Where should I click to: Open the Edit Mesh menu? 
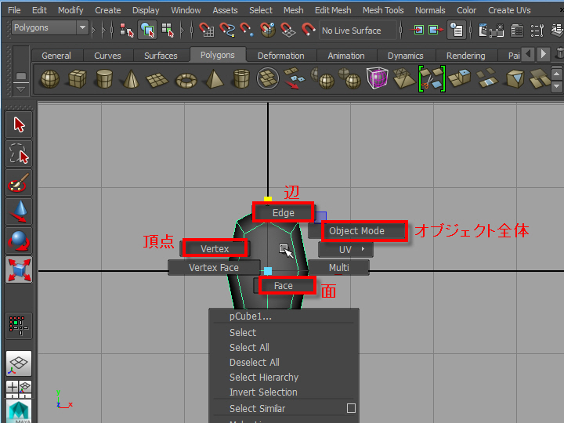coord(333,10)
